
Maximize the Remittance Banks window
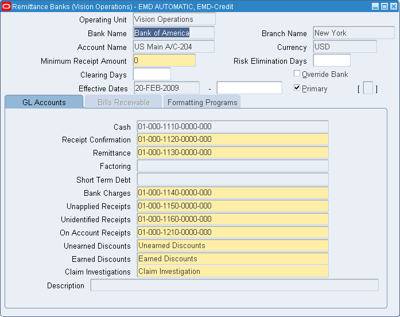tap(385, 6)
